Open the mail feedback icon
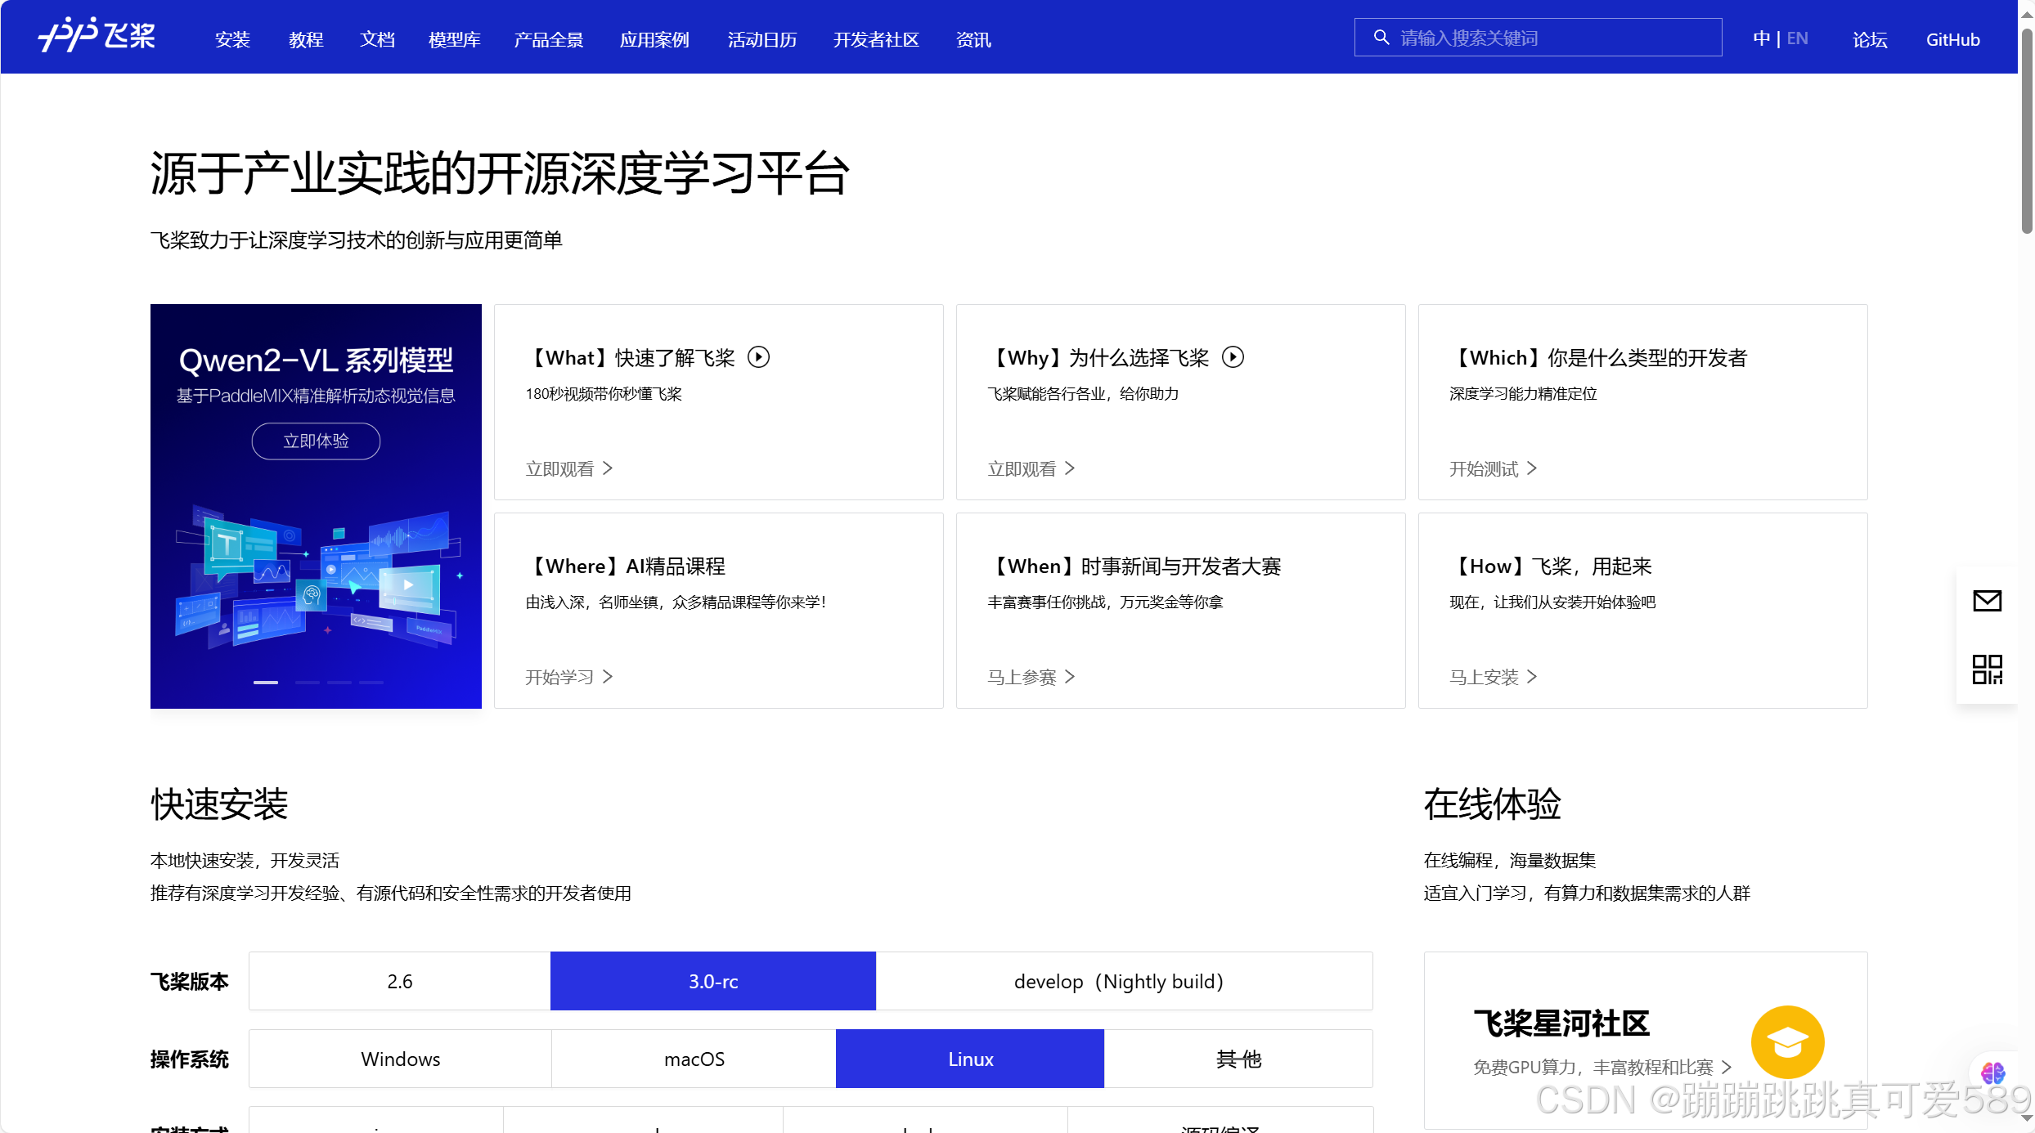The height and width of the screenshot is (1133, 2035). click(x=1987, y=601)
